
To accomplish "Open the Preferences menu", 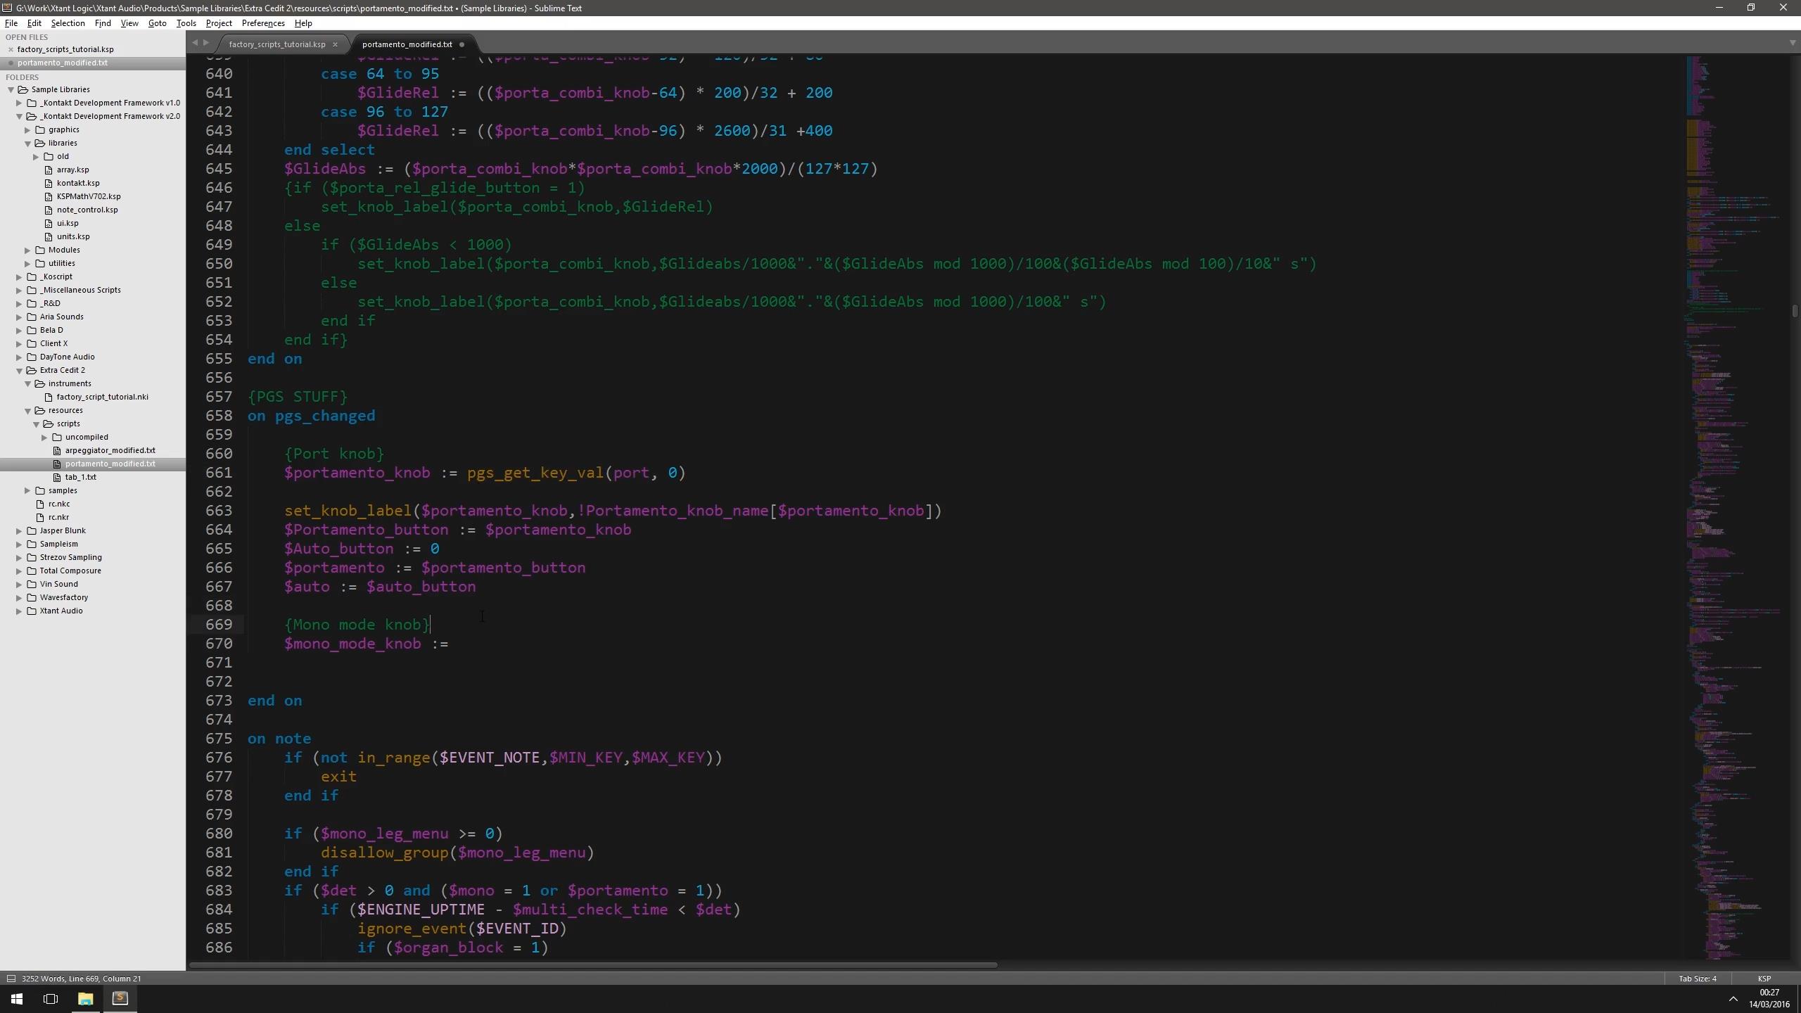I will click(264, 23).
